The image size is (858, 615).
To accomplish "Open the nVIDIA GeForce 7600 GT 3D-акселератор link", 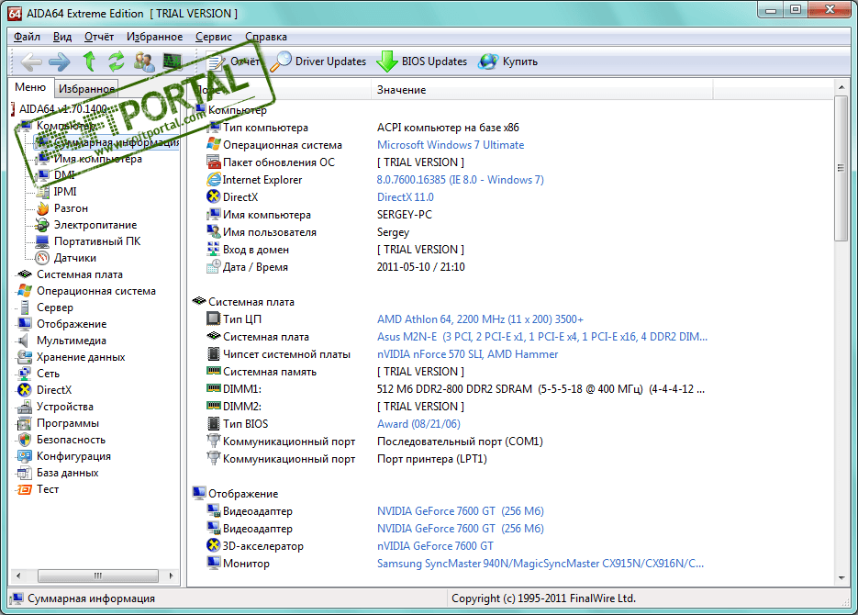I will point(435,545).
